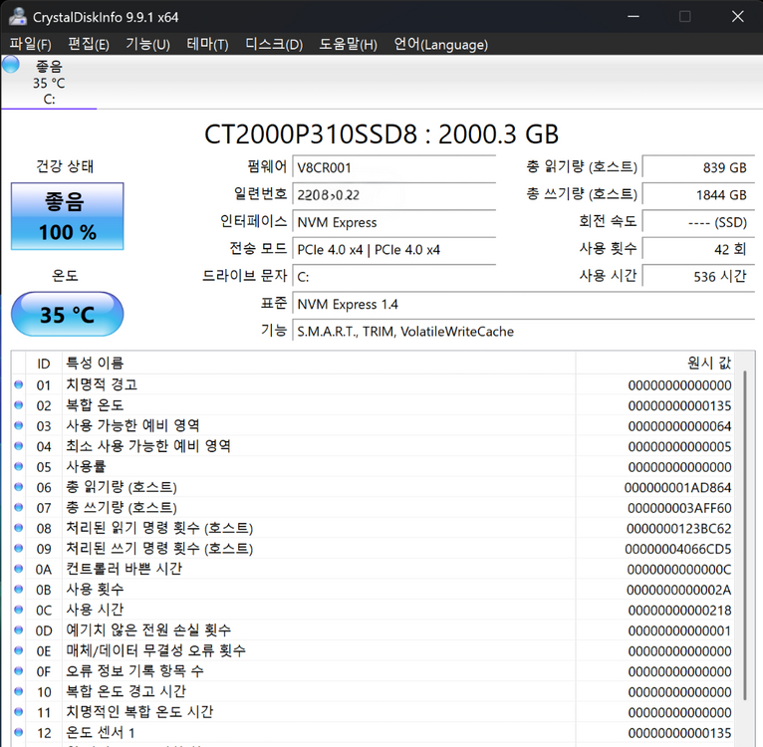Image resolution: width=763 pixels, height=747 pixels.
Task: Open the 편집(E) menu
Action: [x=88, y=44]
